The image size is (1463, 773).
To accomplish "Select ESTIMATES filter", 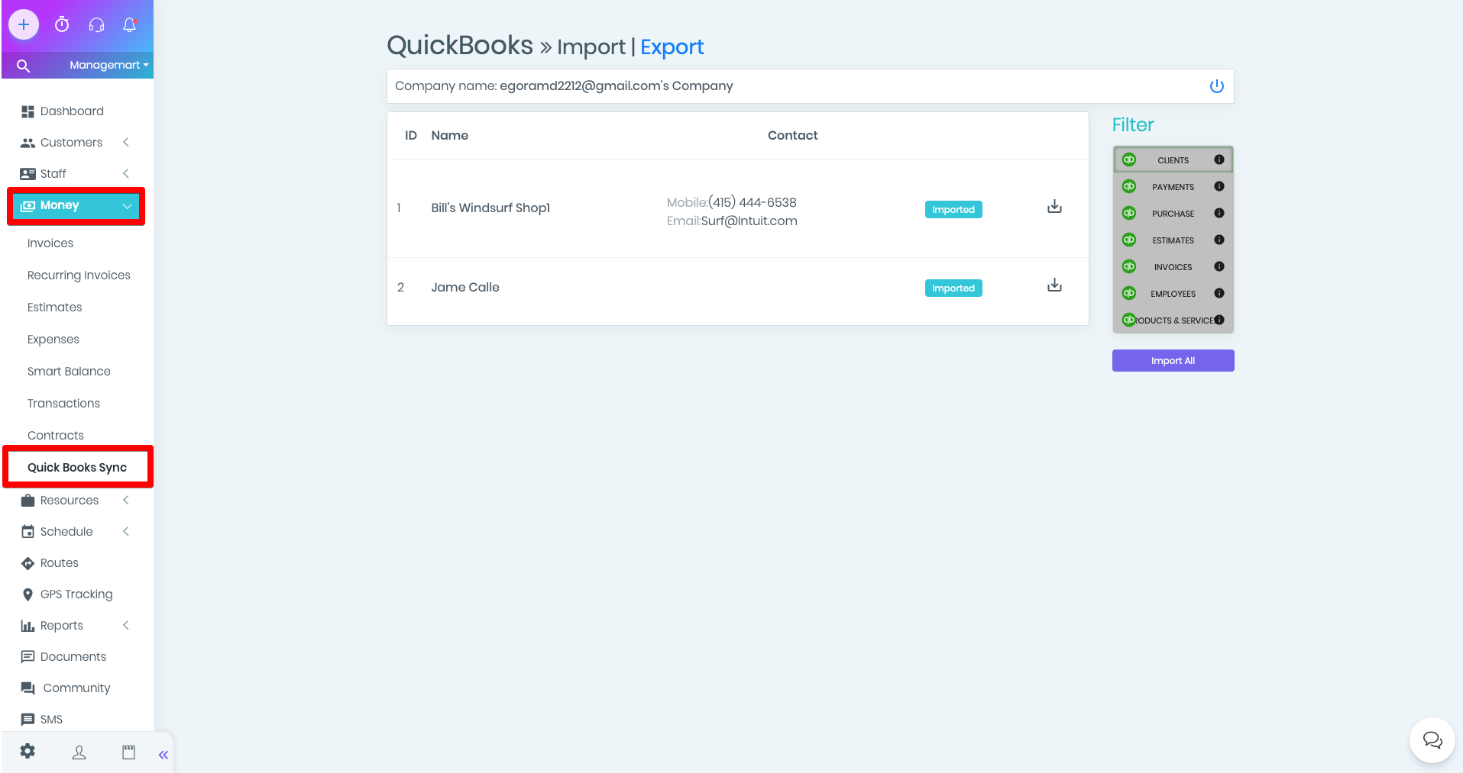I will pyautogui.click(x=1173, y=240).
